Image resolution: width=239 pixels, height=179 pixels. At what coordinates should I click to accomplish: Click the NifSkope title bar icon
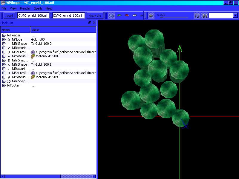3,3
